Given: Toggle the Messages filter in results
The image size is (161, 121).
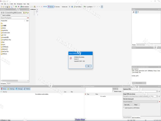Looking at the screenshot, I should (19, 89).
